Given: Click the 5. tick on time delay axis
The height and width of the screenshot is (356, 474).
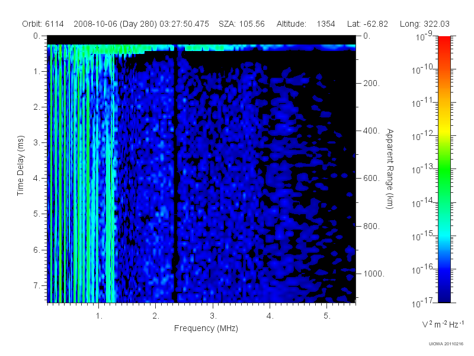Looking at the screenshot, I should [x=37, y=214].
